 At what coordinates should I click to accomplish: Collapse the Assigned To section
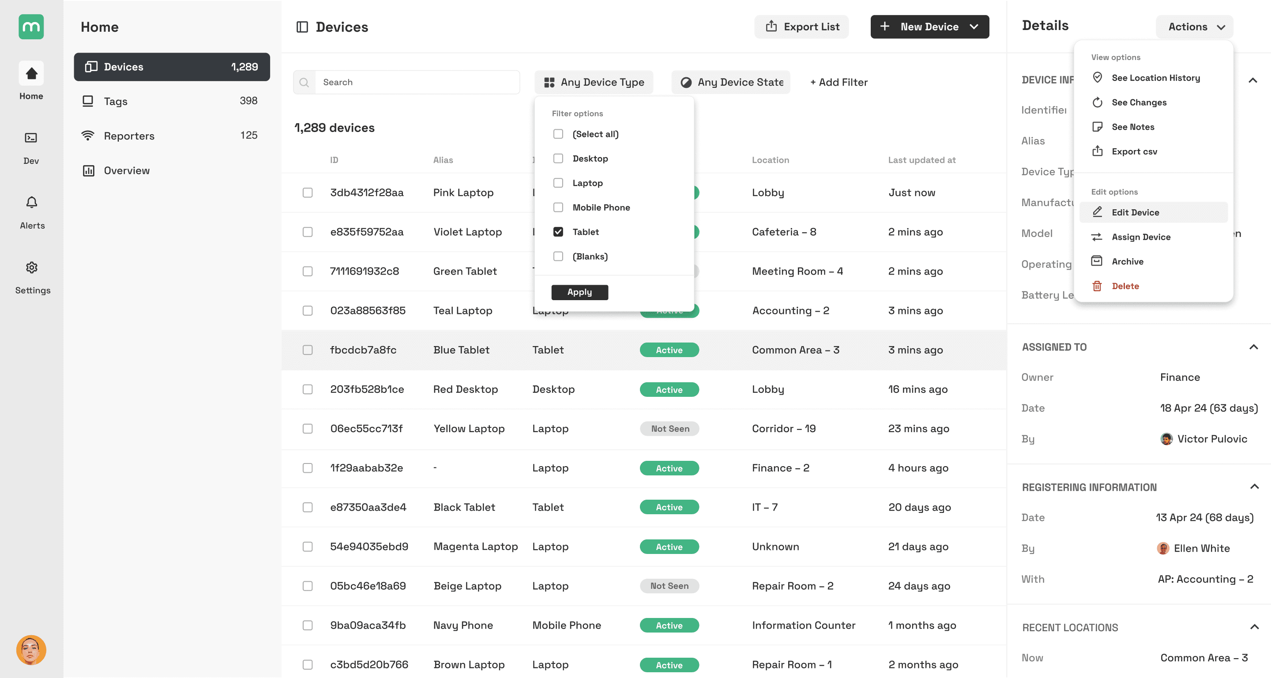coord(1254,347)
